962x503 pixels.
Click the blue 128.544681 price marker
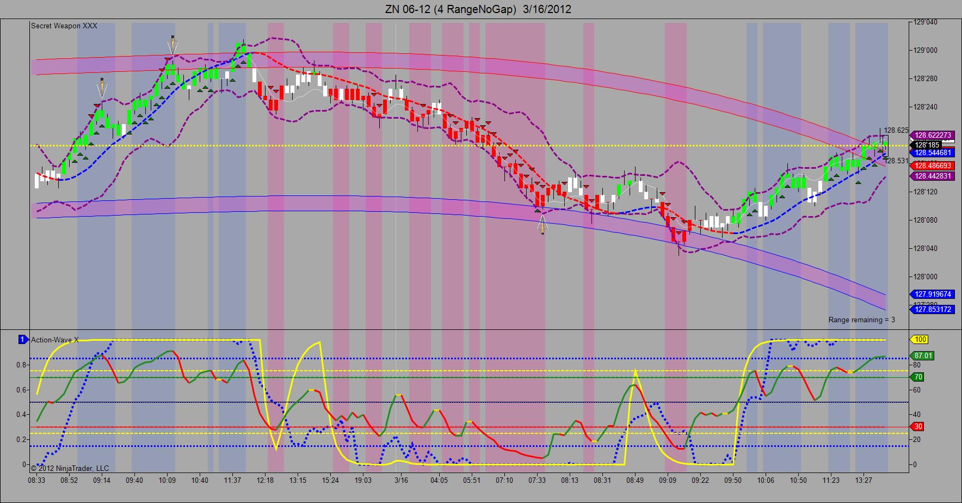coord(933,153)
